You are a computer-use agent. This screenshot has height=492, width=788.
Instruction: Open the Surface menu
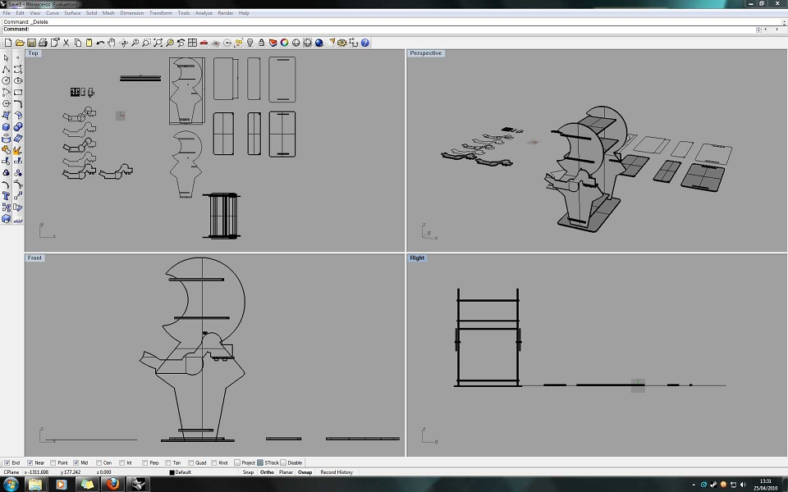[72, 13]
